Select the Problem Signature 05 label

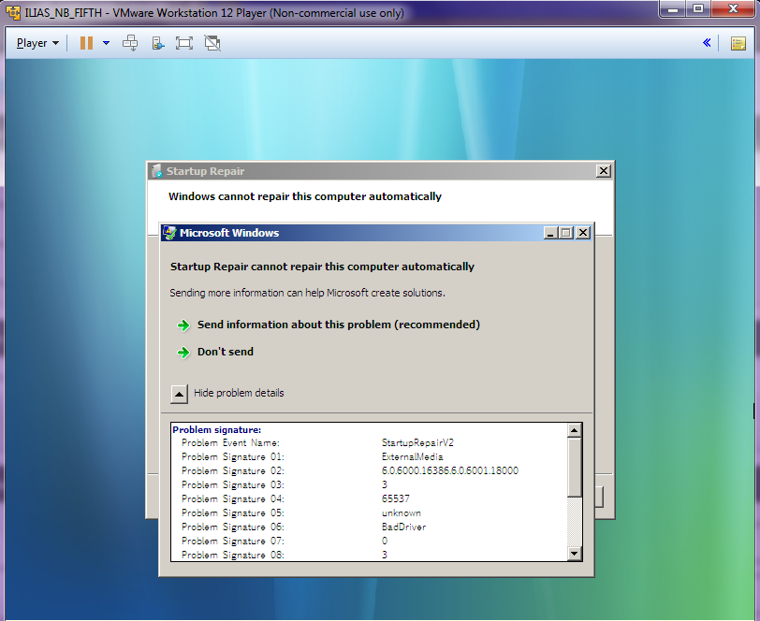[233, 513]
